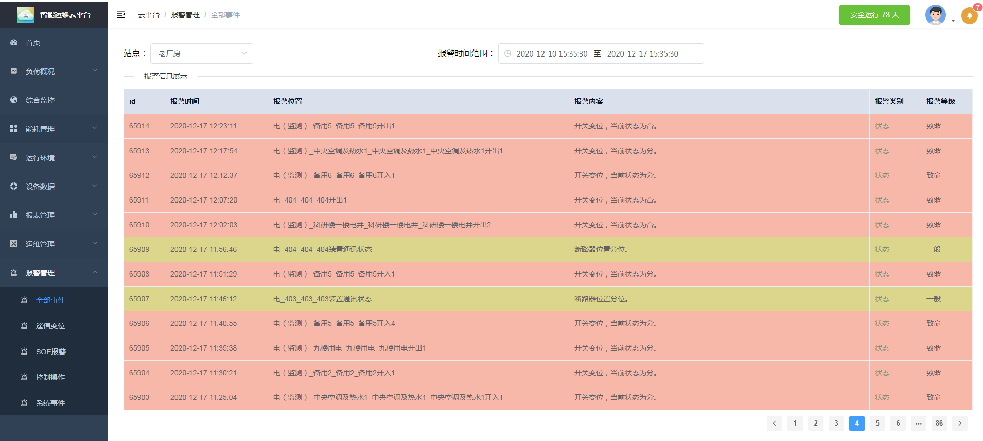Screen dimensions: 983x441
Task: Click the 安全运行 78 天 green button
Action: coord(874,15)
